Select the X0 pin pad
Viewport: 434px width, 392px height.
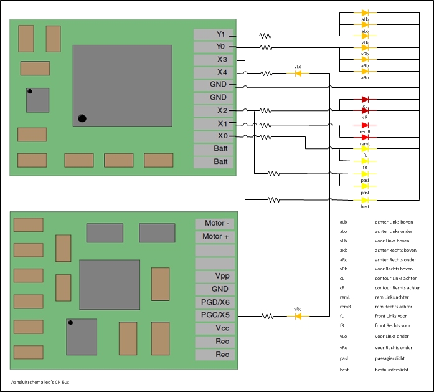(x=214, y=136)
